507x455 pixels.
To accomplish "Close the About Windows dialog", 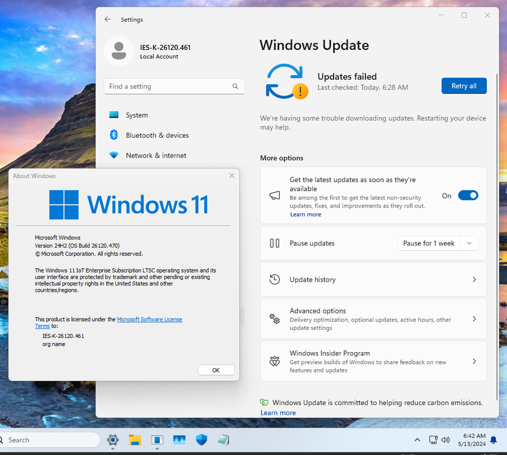I will click(x=231, y=175).
